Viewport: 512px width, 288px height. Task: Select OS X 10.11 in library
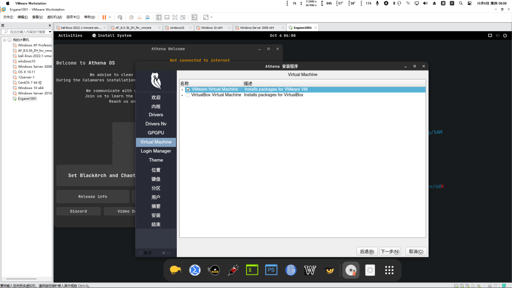click(27, 72)
